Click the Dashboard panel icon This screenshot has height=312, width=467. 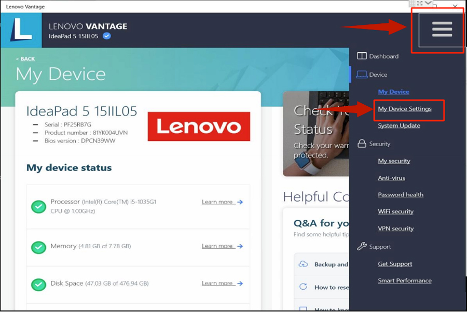pyautogui.click(x=362, y=56)
